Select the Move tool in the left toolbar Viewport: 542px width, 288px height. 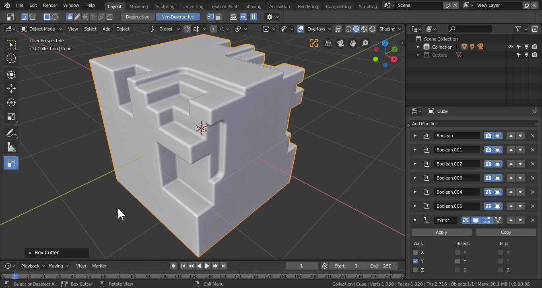pyautogui.click(x=11, y=89)
